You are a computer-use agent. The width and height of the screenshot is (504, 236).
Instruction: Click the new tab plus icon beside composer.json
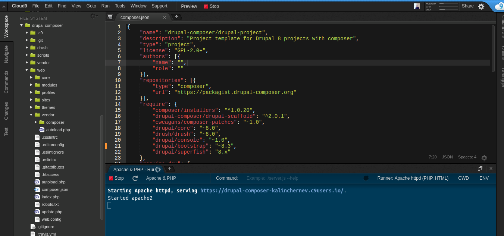[176, 17]
